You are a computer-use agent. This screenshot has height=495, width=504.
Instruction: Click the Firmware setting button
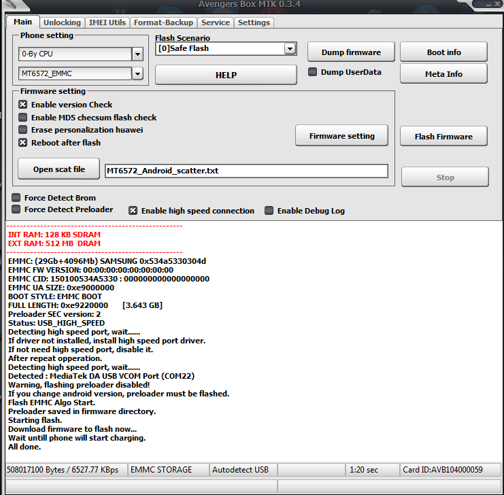click(x=341, y=136)
